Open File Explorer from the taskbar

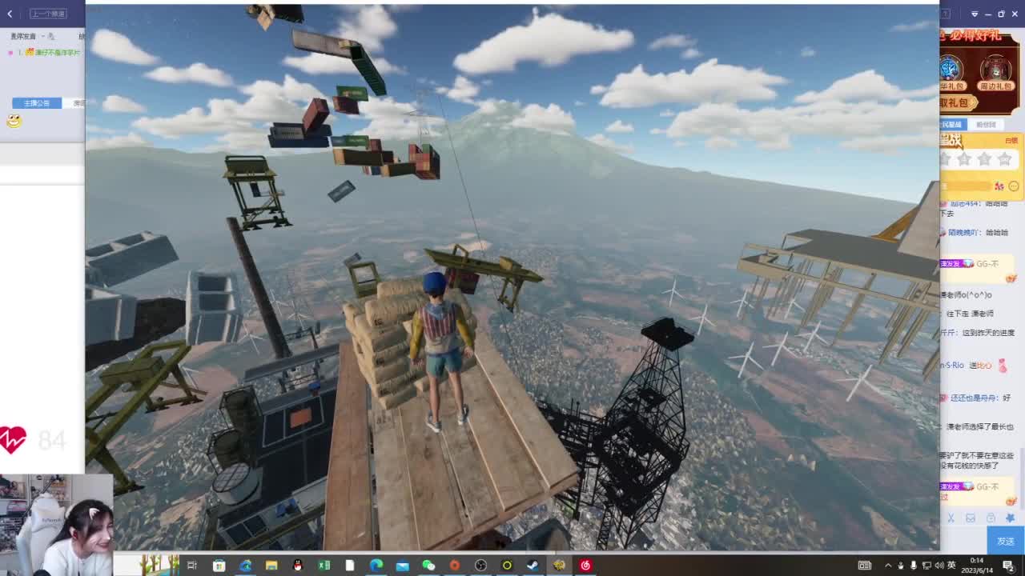tap(271, 566)
